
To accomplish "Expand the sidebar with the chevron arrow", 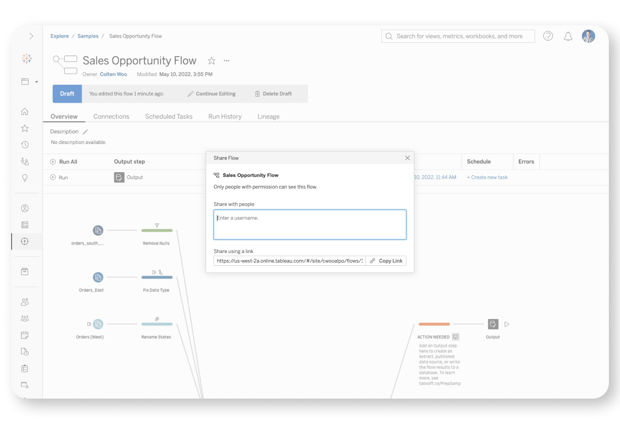I will [x=31, y=37].
